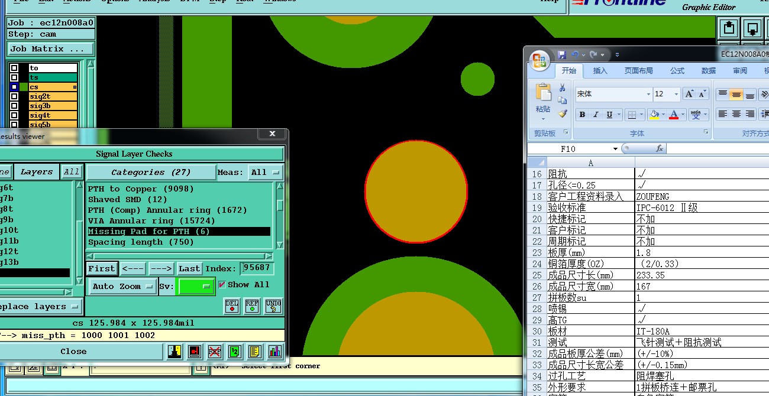Image resolution: width=769 pixels, height=396 pixels.
Task: Click yellow notes icon beside Close
Action: (255, 352)
